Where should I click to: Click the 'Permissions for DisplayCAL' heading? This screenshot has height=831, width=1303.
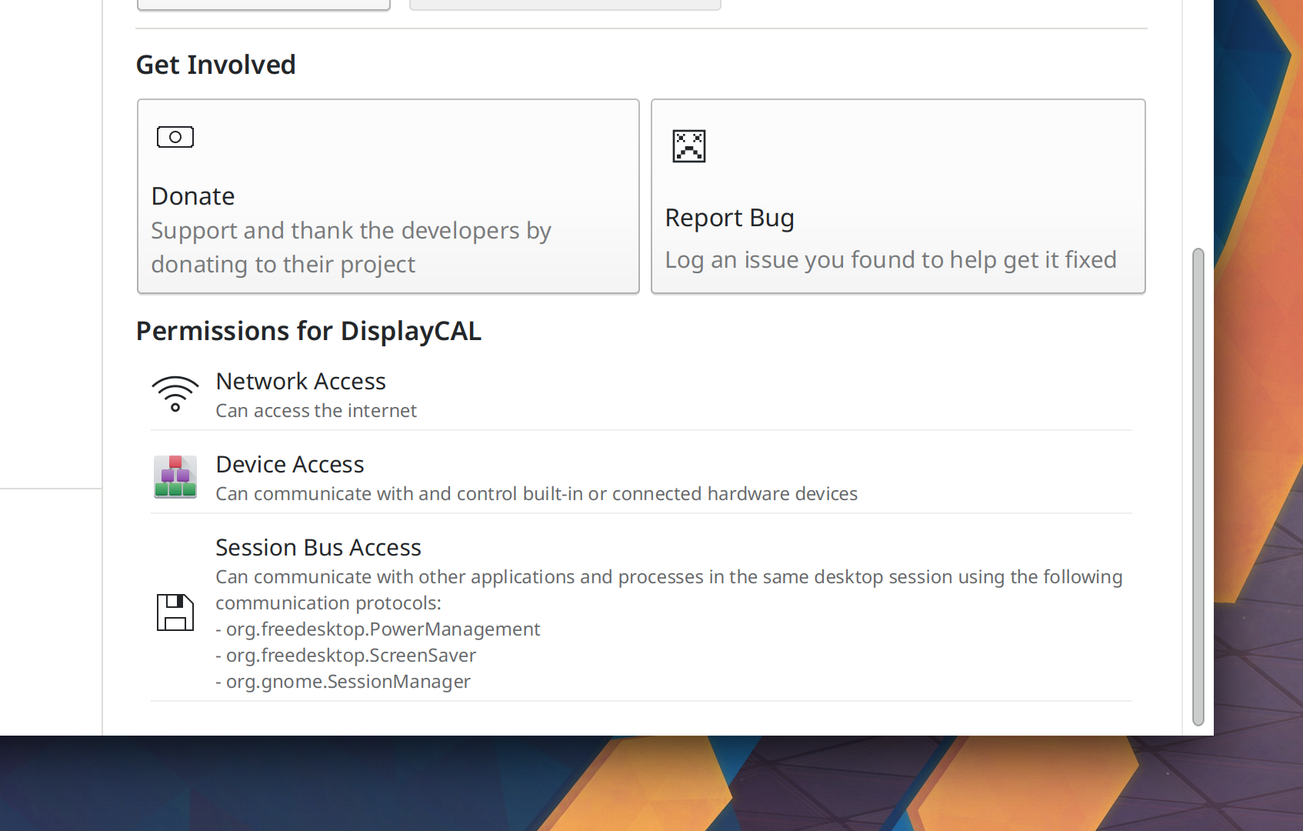click(308, 331)
